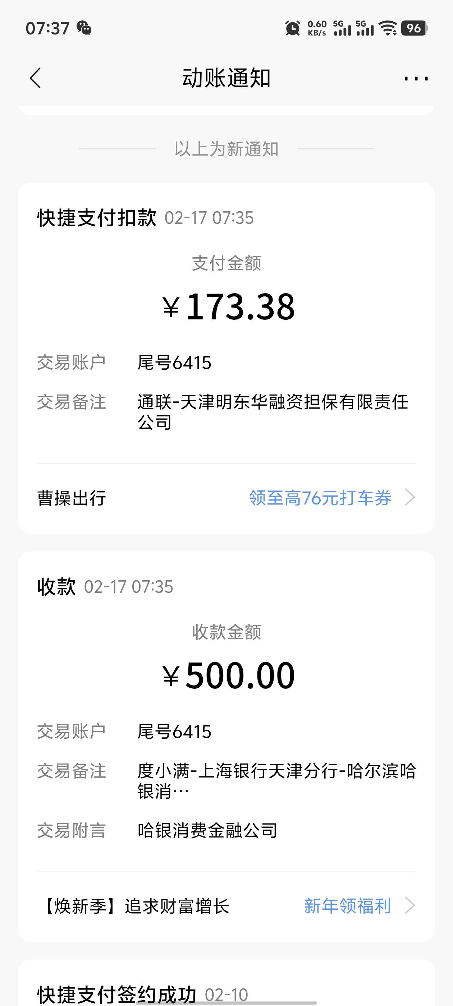The image size is (453, 1006).
Task: Tap the 收款 notification title
Action: (x=56, y=587)
